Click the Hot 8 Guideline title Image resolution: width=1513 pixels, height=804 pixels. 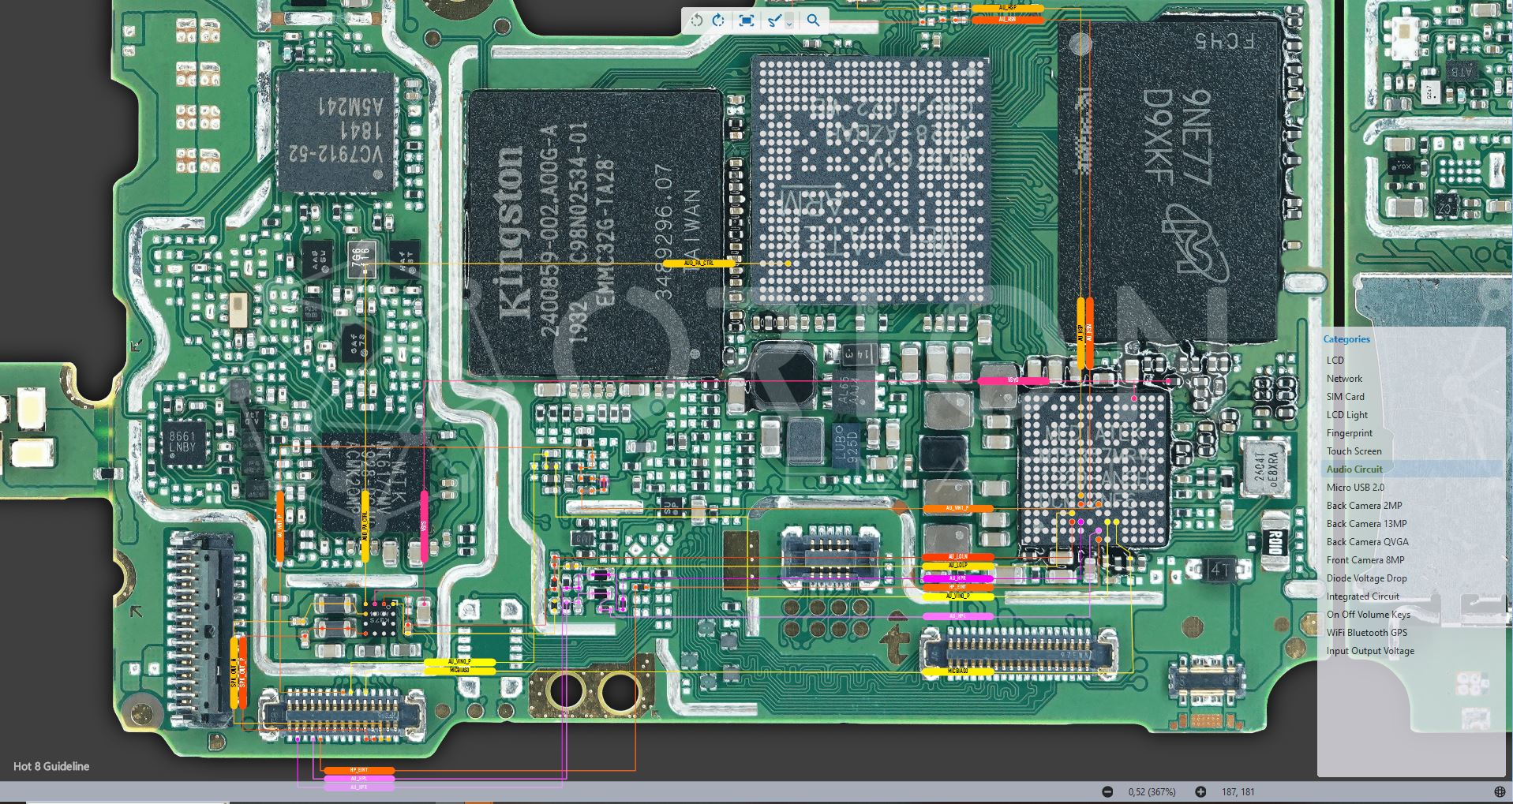pos(51,766)
